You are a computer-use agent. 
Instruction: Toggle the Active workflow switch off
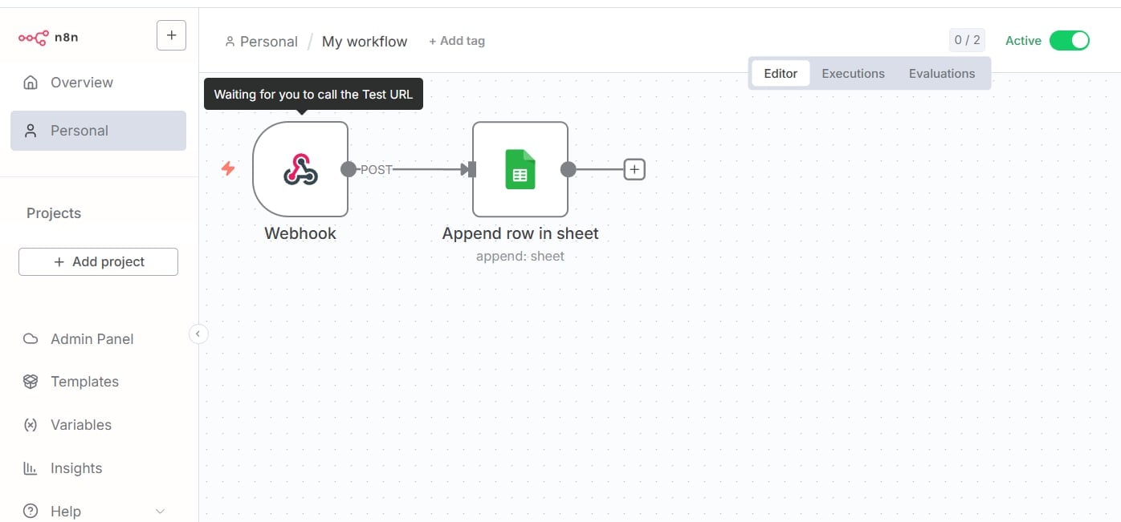point(1069,41)
